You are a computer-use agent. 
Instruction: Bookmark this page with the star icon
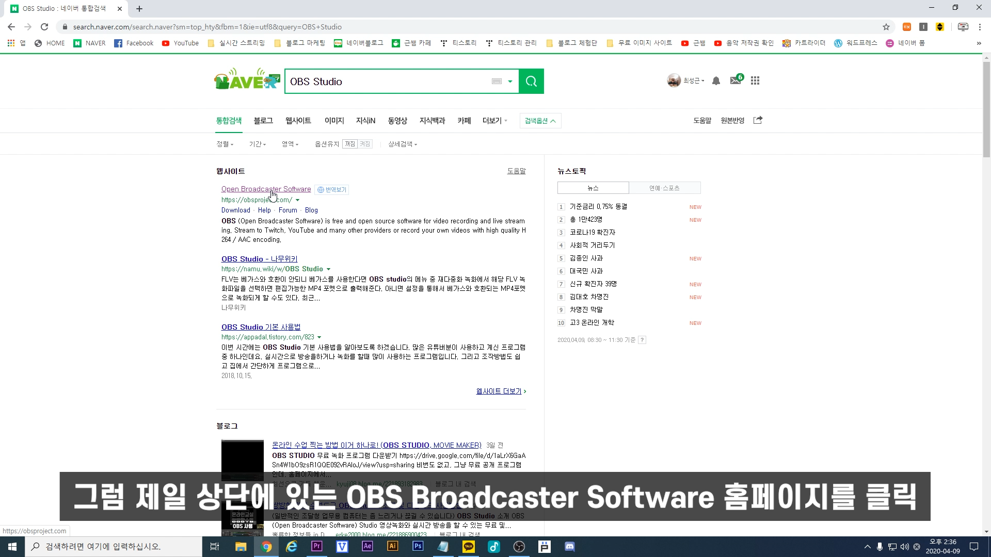(886, 27)
